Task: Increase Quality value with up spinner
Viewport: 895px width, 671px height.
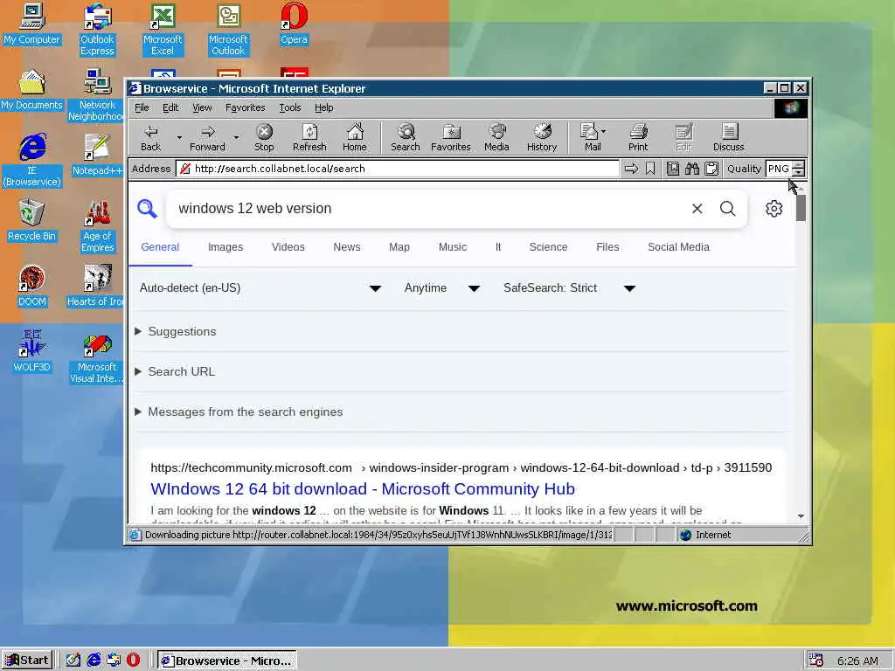Action: [x=799, y=165]
